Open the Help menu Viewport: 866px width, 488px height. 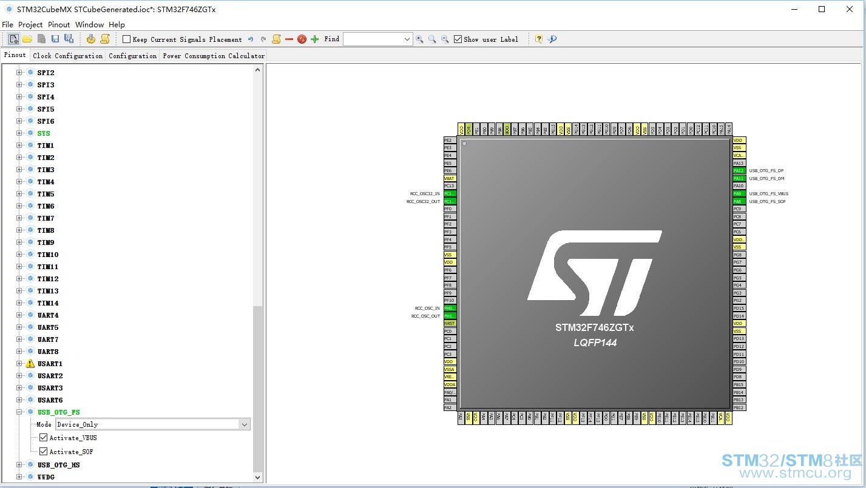coord(117,25)
